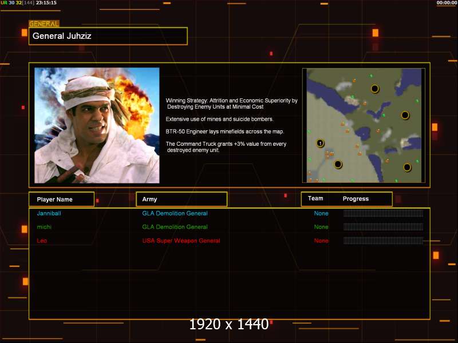Click the 23:15:15 clock readout
The image size is (458, 343).
point(46,3)
